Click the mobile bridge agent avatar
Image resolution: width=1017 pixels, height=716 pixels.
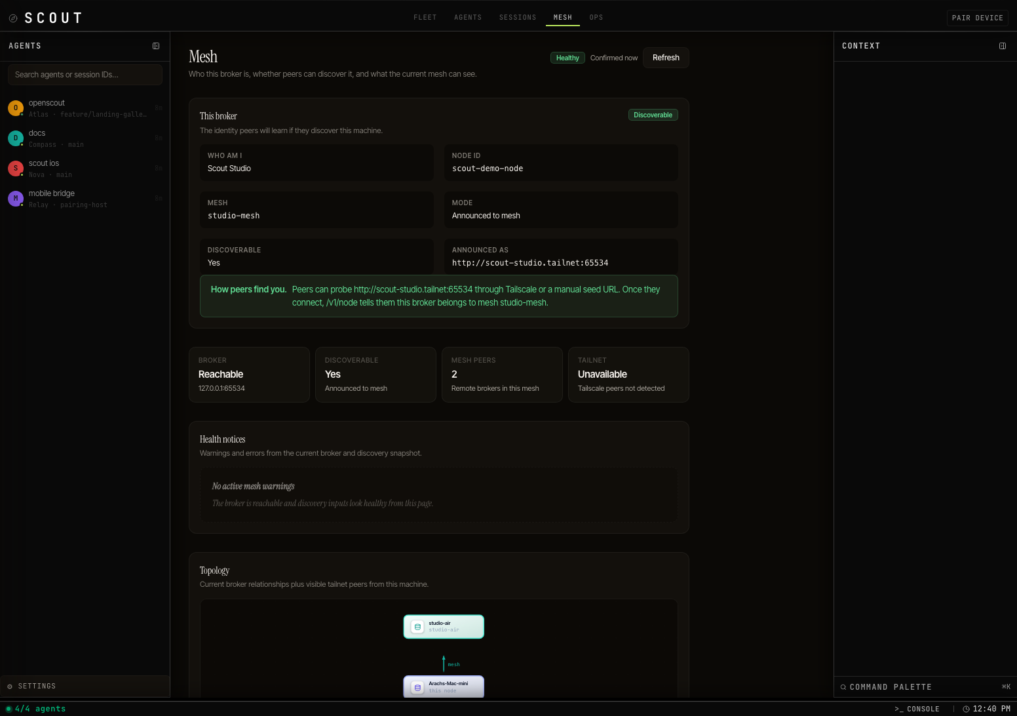(16, 199)
